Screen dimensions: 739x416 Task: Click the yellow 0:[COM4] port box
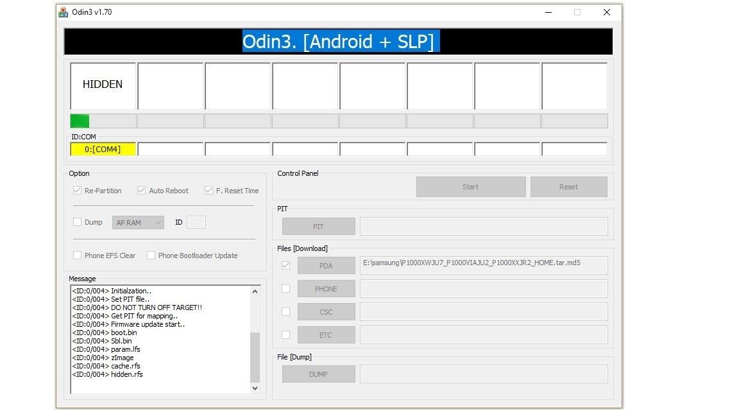click(x=103, y=149)
